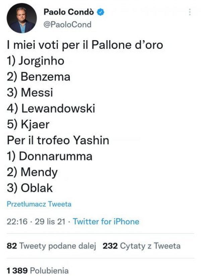The width and height of the screenshot is (201, 276).
Task: Click the @PaoloCond handle
Action: 67,25
